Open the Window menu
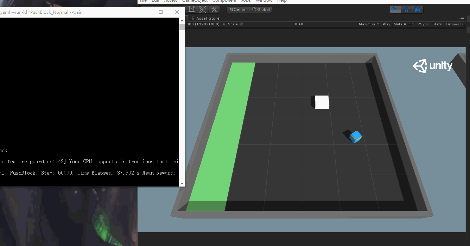 264,1
